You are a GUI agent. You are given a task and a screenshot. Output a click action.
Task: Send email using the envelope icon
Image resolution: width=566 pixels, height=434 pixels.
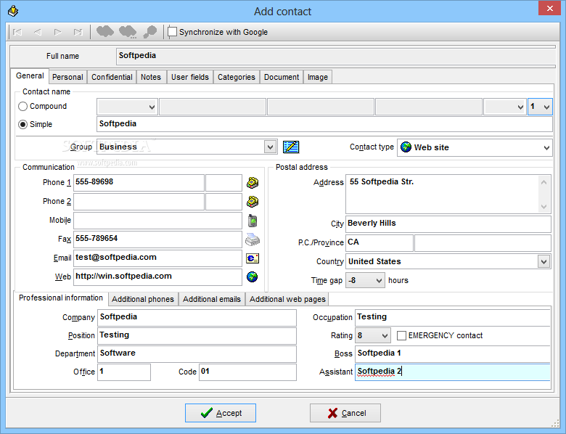point(253,258)
